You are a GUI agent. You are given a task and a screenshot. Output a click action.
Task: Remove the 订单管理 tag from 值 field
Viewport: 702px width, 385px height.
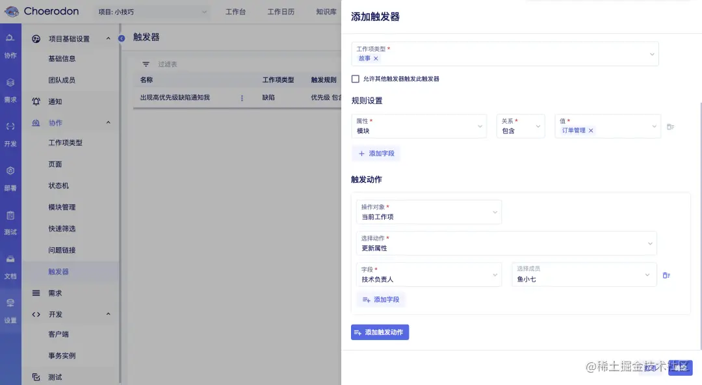(x=590, y=131)
